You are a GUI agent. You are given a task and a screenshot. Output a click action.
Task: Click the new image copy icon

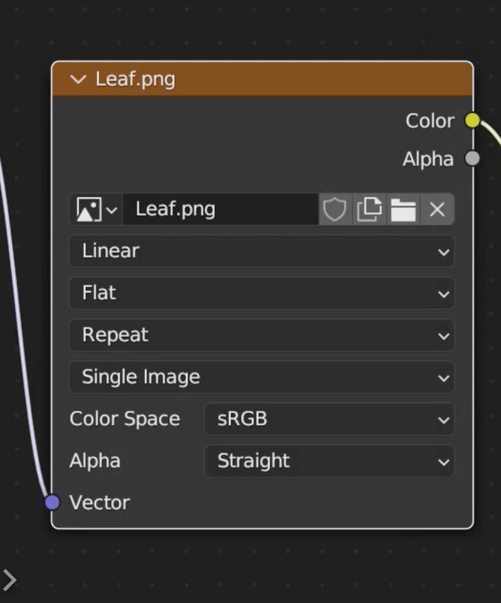point(369,209)
